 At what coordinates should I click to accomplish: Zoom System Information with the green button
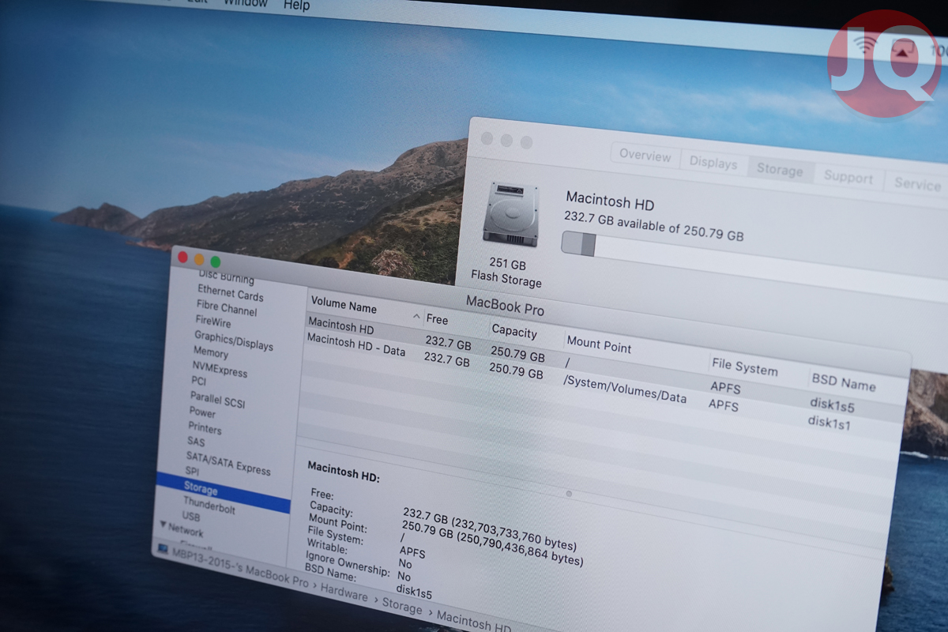coord(216,261)
